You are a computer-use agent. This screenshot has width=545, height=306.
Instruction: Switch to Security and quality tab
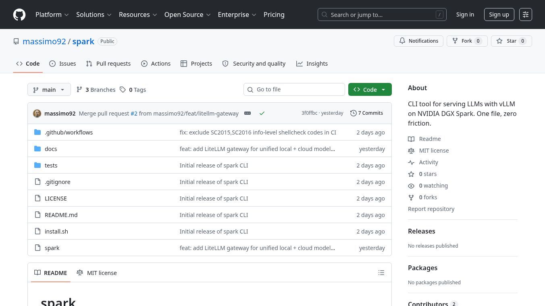[254, 64]
